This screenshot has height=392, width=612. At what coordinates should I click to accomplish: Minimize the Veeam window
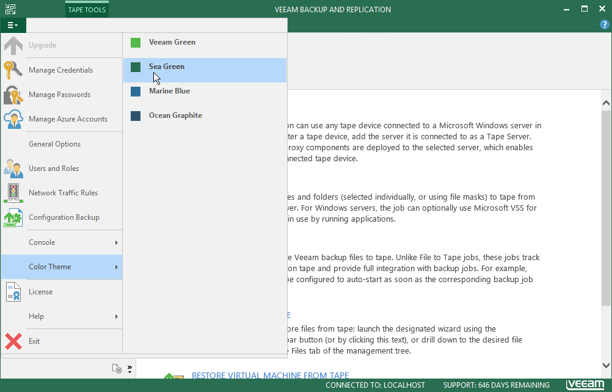tap(566, 9)
